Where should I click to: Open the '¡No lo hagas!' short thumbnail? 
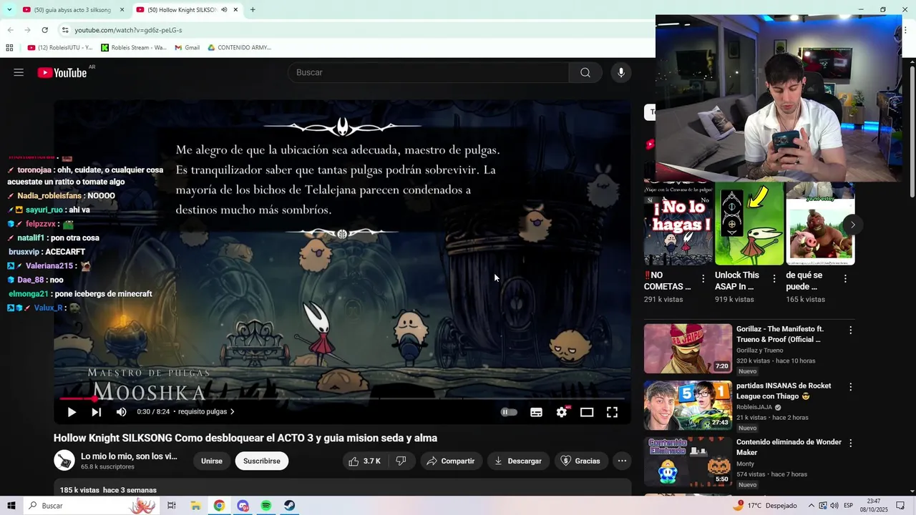click(x=678, y=223)
